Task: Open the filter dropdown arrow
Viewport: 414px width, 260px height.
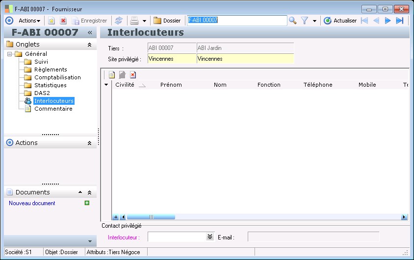Action: pyautogui.click(x=314, y=21)
